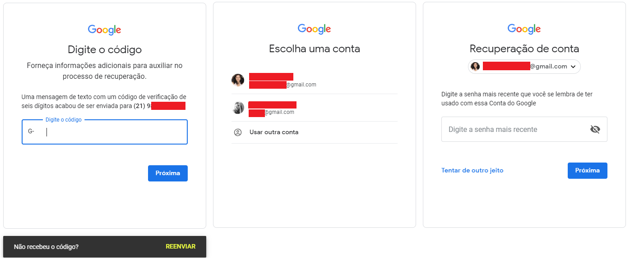Image resolution: width=630 pixels, height=258 pixels.
Task: Select the first account's profile avatar
Action: tap(238, 80)
